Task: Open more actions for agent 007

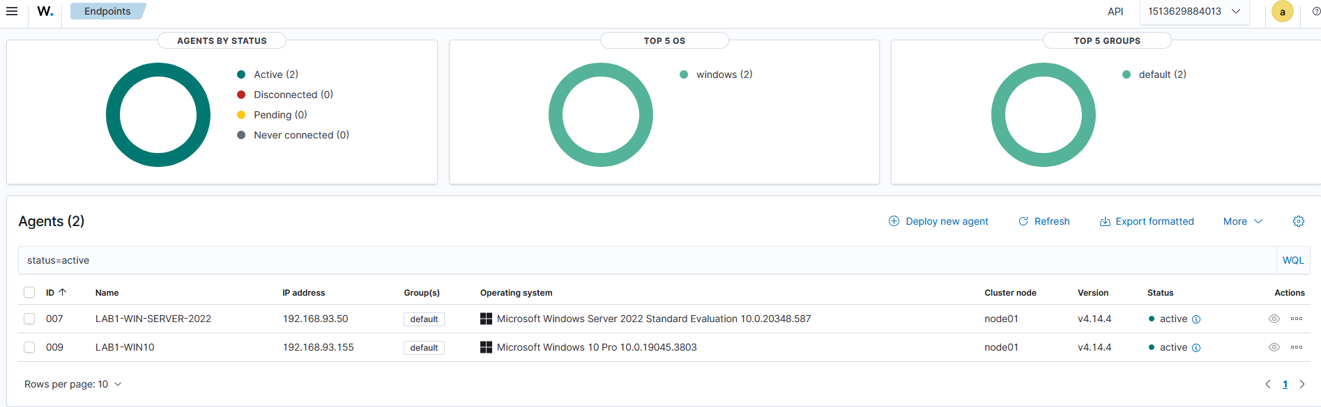Action: pos(1297,319)
